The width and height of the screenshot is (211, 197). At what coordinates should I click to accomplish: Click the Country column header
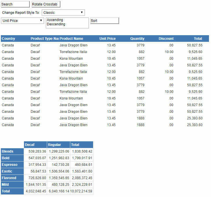pyautogui.click(x=8, y=39)
